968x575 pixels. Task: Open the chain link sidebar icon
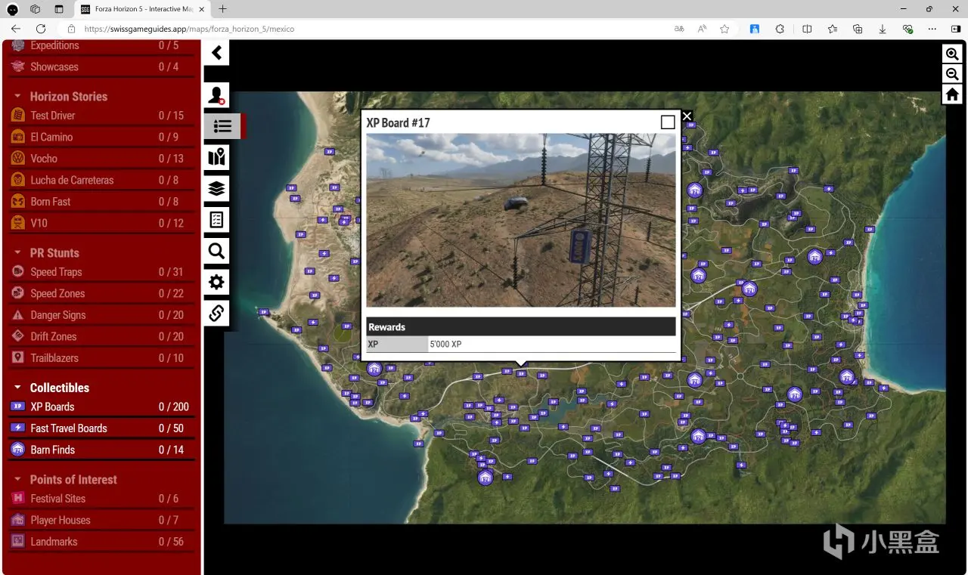click(x=217, y=313)
